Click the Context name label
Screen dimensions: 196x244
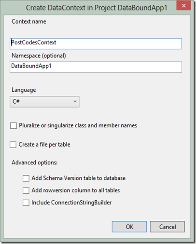[29, 21]
